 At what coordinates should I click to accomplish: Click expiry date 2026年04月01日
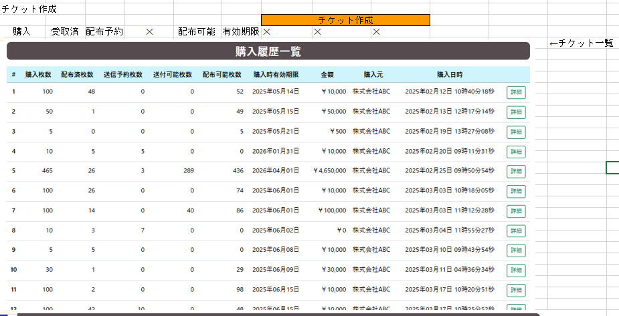coord(276,170)
